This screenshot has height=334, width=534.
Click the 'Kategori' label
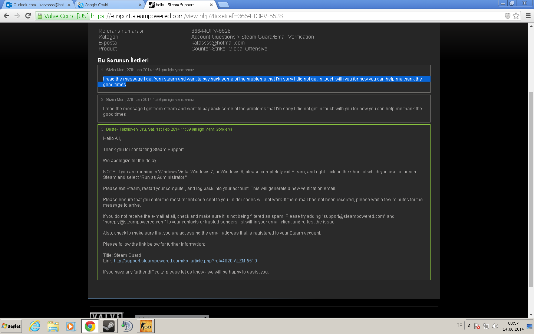click(x=108, y=37)
